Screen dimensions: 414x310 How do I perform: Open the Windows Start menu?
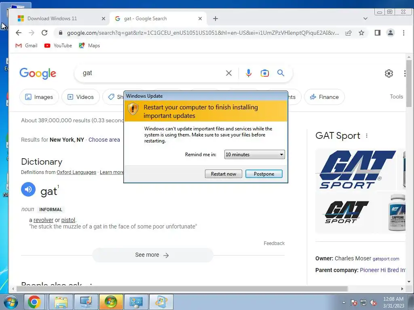pos(11,302)
